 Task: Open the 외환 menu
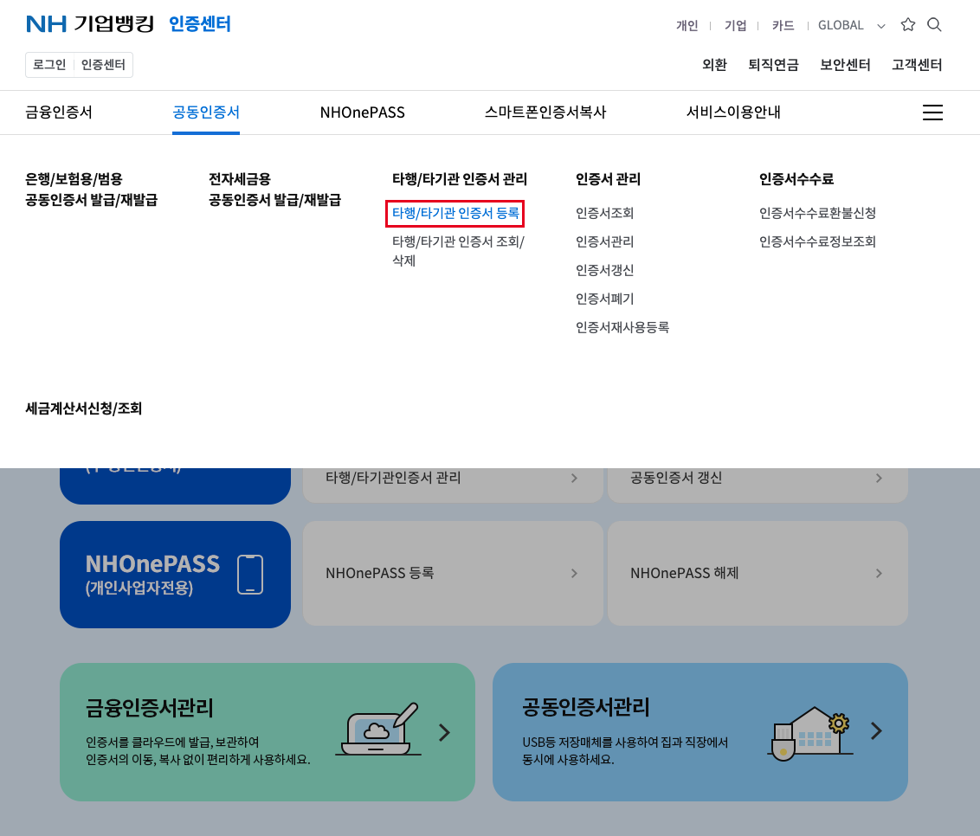click(714, 65)
